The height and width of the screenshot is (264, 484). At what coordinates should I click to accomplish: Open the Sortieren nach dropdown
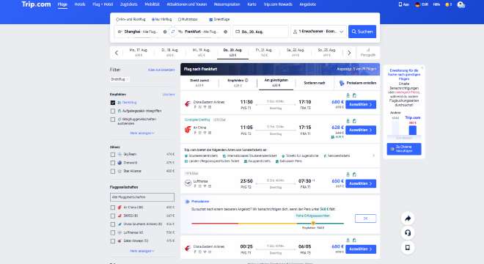(x=314, y=83)
